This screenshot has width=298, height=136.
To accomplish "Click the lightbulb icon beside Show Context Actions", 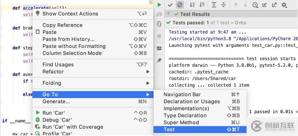I will click(38, 14).
